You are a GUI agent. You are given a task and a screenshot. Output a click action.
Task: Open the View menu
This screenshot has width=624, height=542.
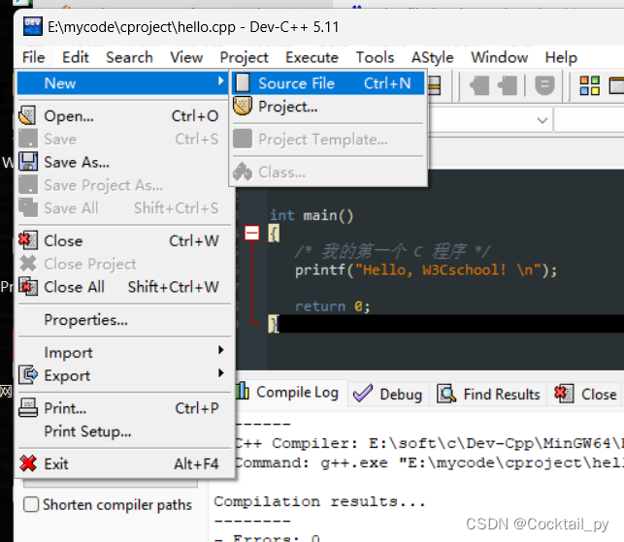186,57
